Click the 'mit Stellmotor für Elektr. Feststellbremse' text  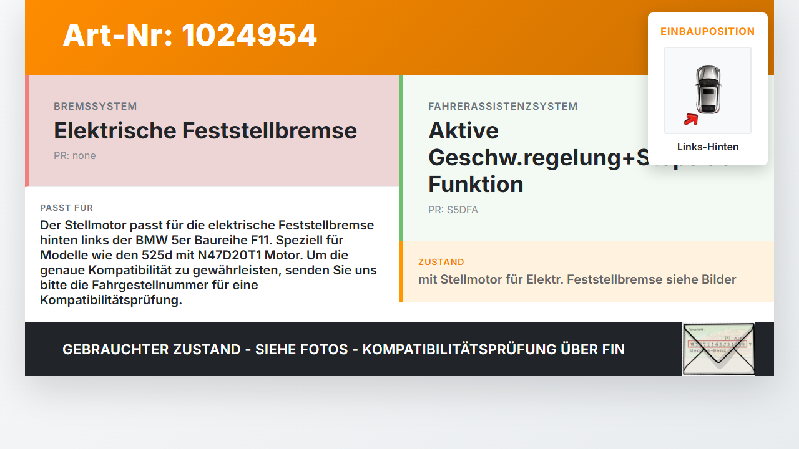click(577, 279)
